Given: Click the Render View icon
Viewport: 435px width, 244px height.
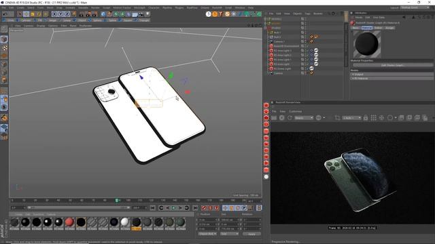Looking at the screenshot, I should pyautogui.click(x=82, y=14).
